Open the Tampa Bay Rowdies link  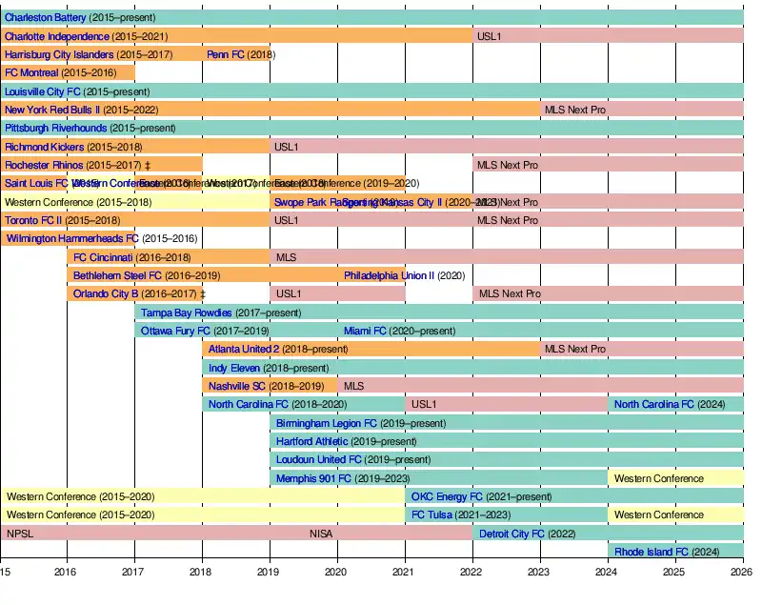click(186, 313)
